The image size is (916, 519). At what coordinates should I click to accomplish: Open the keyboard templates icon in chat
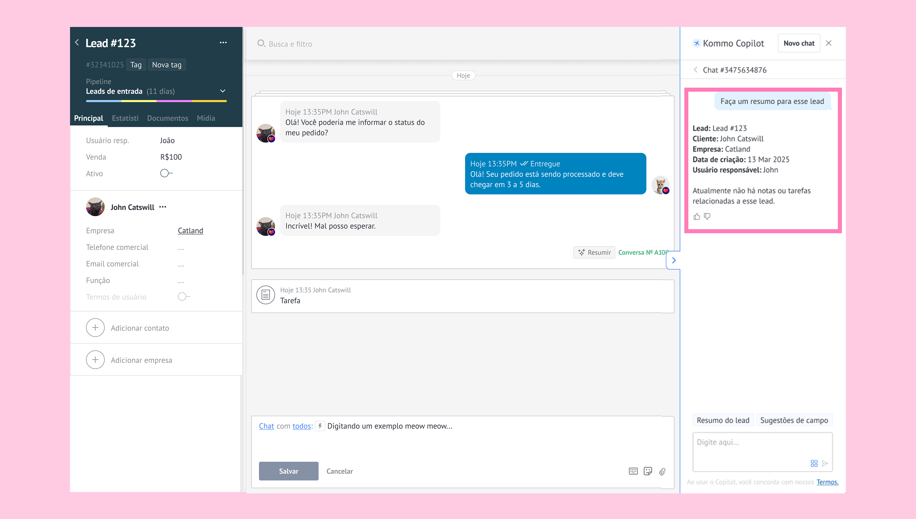pyautogui.click(x=633, y=471)
